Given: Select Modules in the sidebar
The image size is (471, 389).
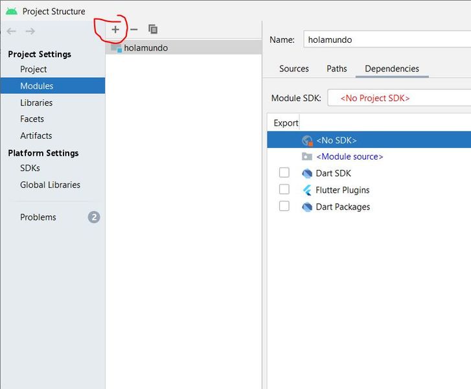Looking at the screenshot, I should [52, 86].
